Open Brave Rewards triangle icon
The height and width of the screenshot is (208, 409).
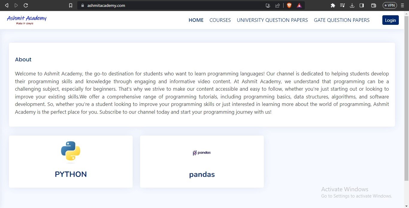(299, 5)
